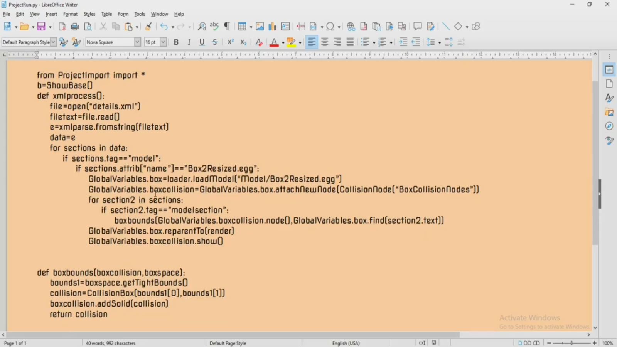Toggle strikethrough formatting
Viewport: 617px width, 347px height.
(215, 42)
